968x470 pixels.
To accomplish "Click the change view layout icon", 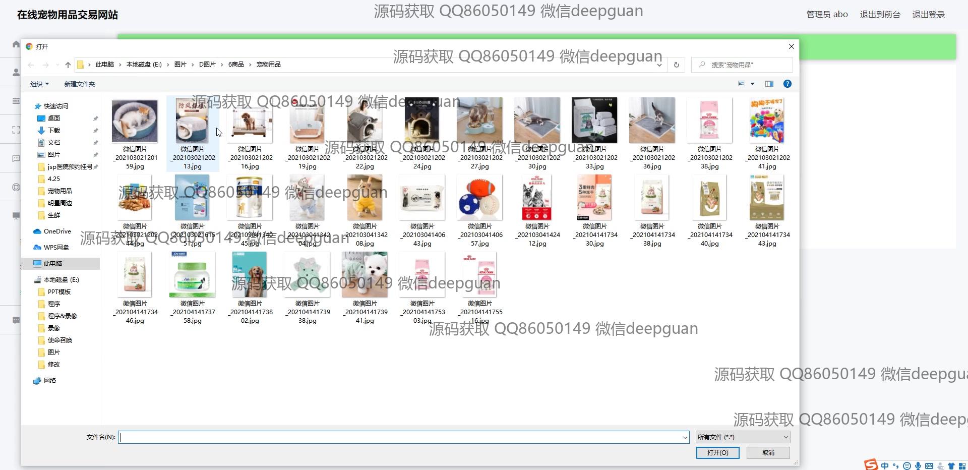I will [742, 84].
